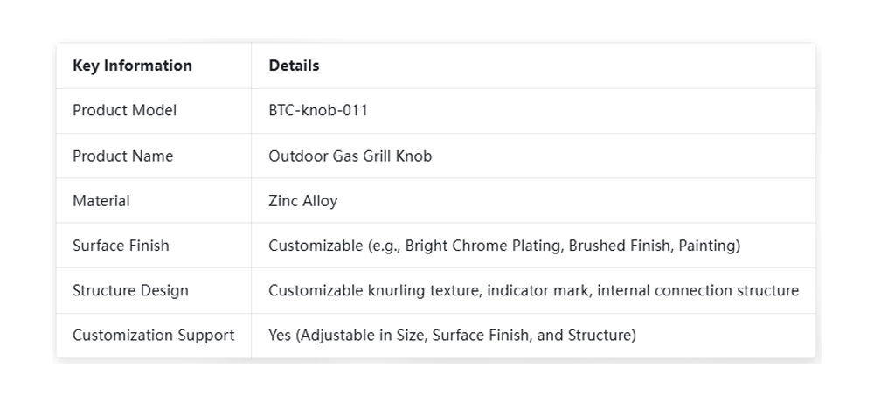This screenshot has width=874, height=402.
Task: Select the "Product Model" label cell
Action: (124, 111)
